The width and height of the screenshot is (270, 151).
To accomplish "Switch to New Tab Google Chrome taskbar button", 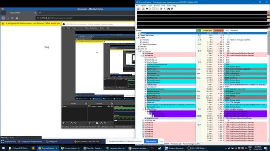I will (x=93, y=148).
